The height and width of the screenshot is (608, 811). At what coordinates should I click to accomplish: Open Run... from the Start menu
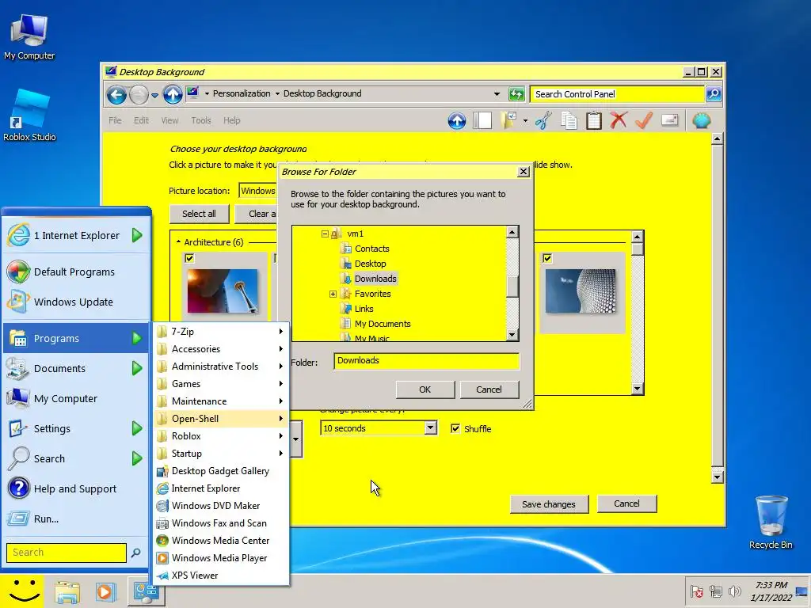[x=76, y=519]
